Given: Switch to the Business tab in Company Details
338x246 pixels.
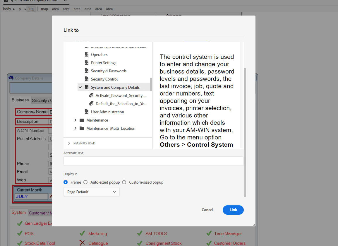Looking at the screenshot, I should (20, 100).
